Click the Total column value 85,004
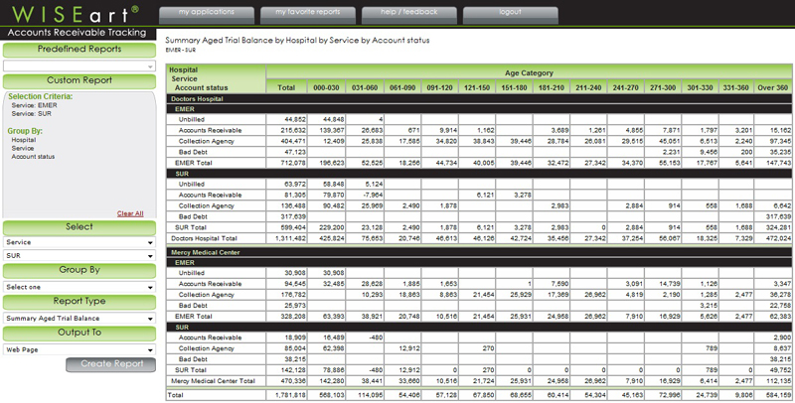This screenshot has width=795, height=403. (295, 348)
